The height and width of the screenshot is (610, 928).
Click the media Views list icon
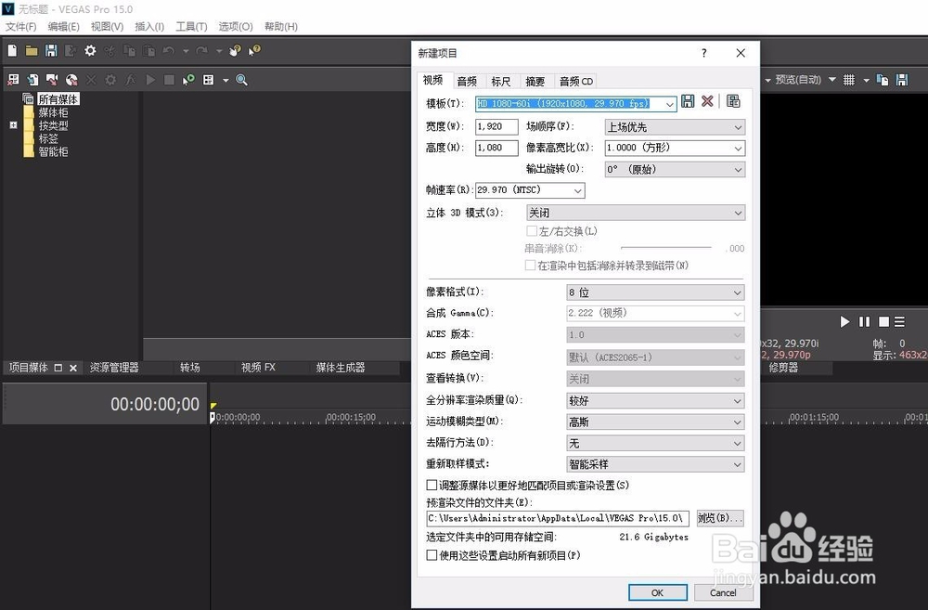point(208,80)
